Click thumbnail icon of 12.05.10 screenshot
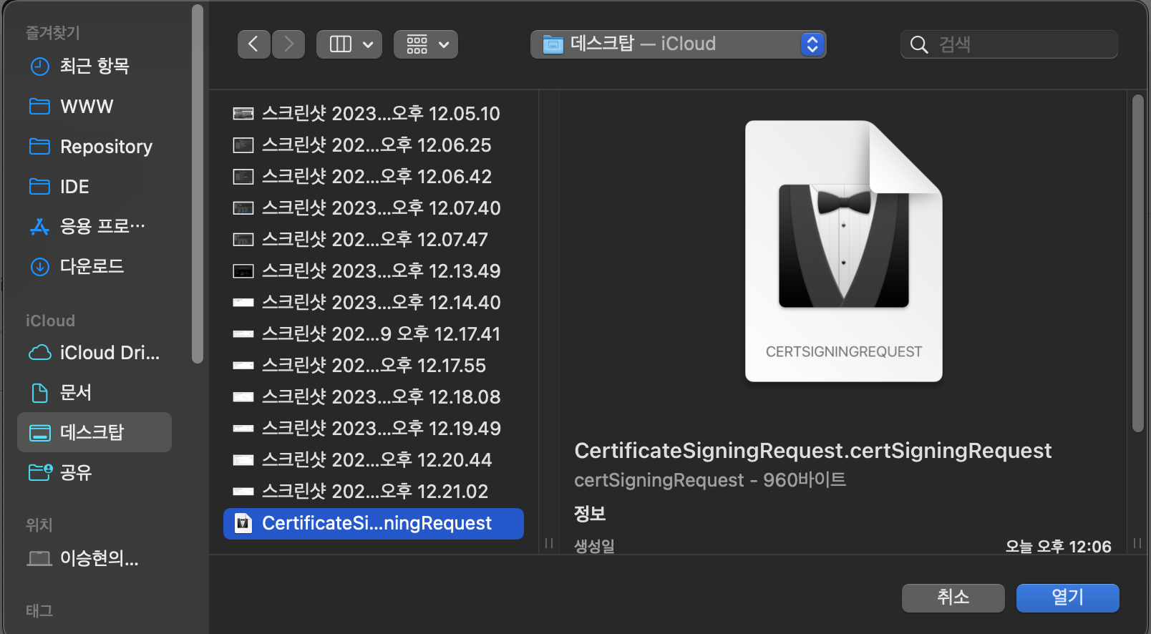This screenshot has width=1151, height=634. point(243,114)
